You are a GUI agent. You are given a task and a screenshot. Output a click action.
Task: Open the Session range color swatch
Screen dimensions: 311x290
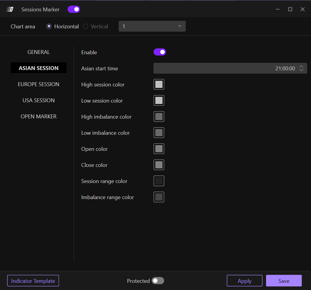pyautogui.click(x=159, y=181)
